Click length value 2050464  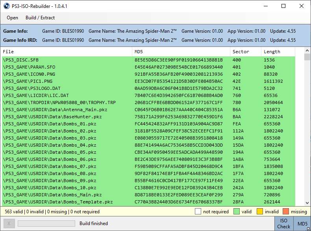[273, 102]
